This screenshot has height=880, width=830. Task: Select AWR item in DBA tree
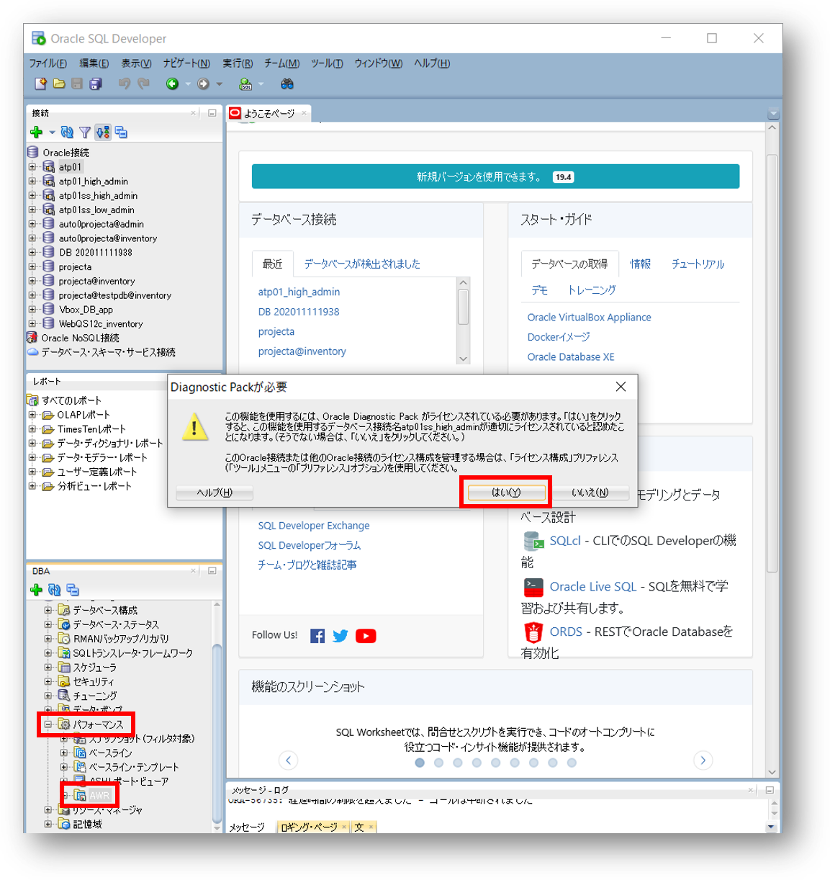(99, 796)
